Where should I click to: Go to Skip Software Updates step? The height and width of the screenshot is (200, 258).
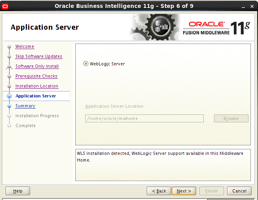(39, 56)
